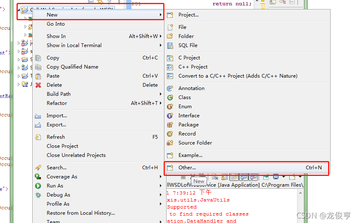Click the green Class icon

pos(170,97)
